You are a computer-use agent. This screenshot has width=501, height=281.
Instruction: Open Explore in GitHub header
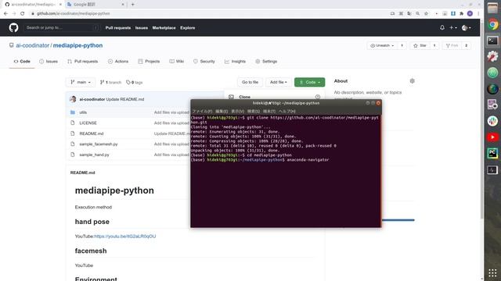point(188,28)
